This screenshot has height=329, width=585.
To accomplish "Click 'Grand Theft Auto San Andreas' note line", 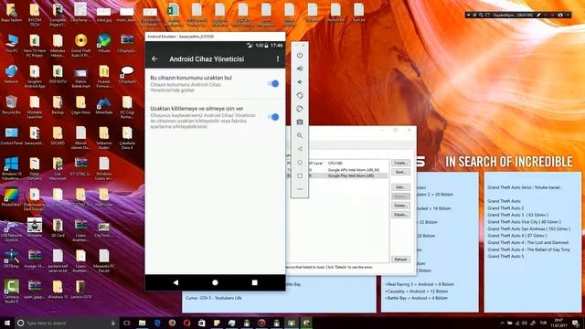I will tap(528, 228).
